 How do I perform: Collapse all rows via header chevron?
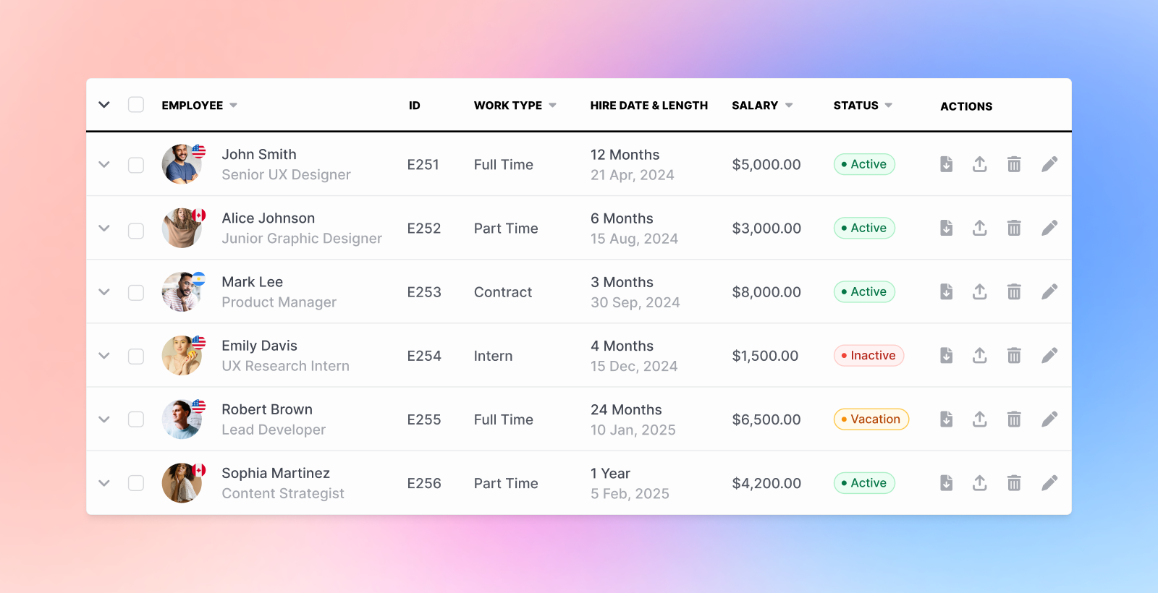coord(103,104)
